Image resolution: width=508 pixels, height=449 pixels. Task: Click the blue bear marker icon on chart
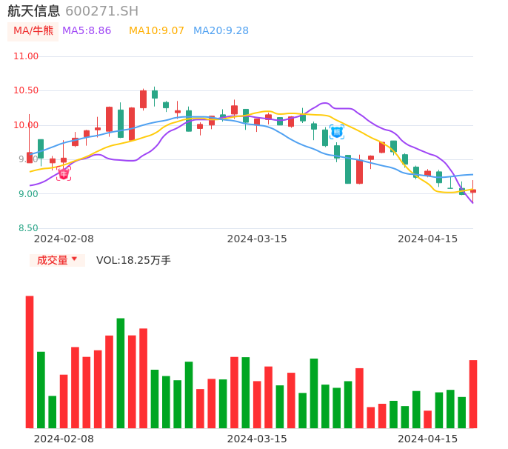[x=337, y=132]
